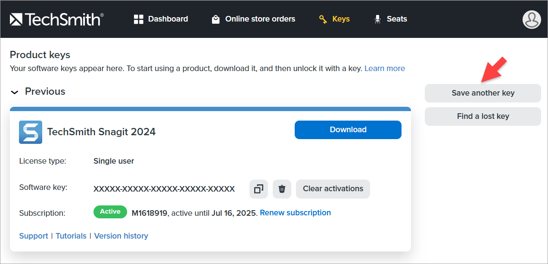The height and width of the screenshot is (264, 548).
Task: Collapse the Previous section chevron
Action: tap(14, 92)
